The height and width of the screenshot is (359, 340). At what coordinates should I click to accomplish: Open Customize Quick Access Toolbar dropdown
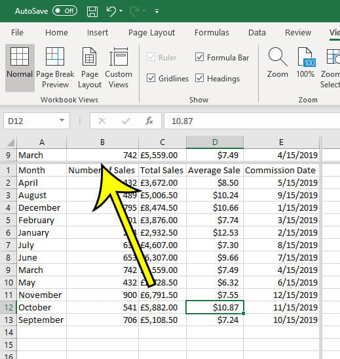(157, 11)
